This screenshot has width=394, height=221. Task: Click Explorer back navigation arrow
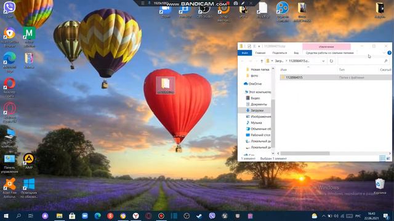[243, 61]
